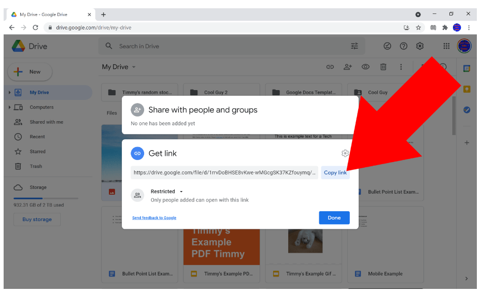Click toolbar Preview eye icon
Screen dimensions: 481x292
[365, 67]
